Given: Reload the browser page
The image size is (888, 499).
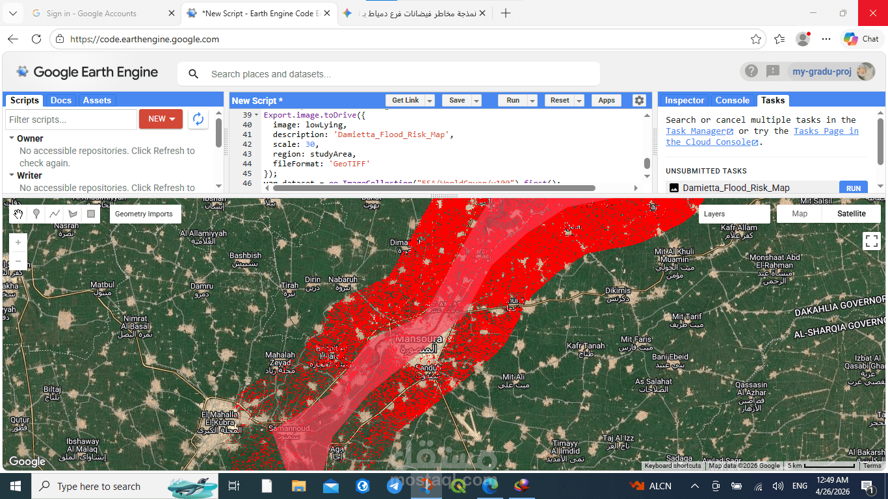Looking at the screenshot, I should tap(36, 39).
